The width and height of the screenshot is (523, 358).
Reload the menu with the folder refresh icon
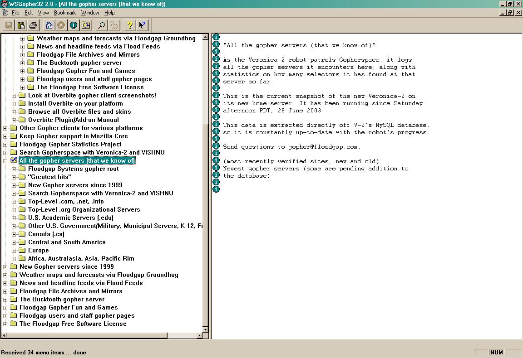coord(86,25)
